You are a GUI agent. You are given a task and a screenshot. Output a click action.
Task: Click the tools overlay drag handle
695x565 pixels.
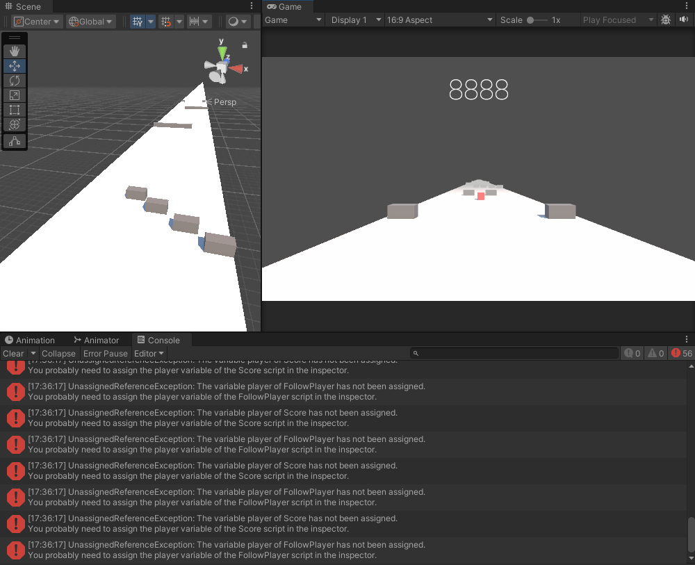pyautogui.click(x=14, y=38)
